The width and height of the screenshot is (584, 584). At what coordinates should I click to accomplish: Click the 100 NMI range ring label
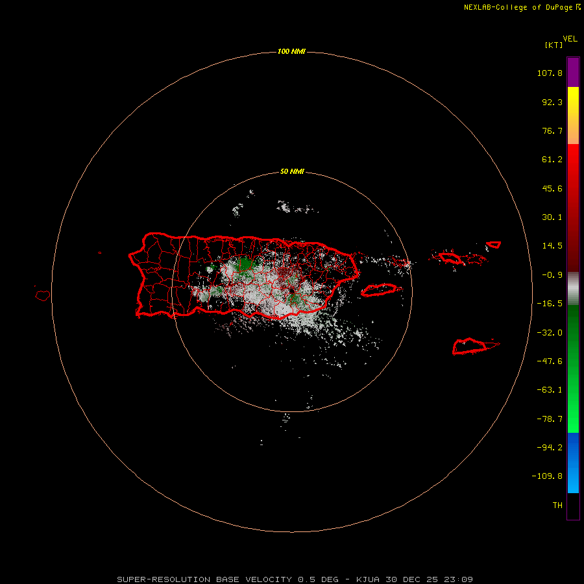[x=291, y=51]
